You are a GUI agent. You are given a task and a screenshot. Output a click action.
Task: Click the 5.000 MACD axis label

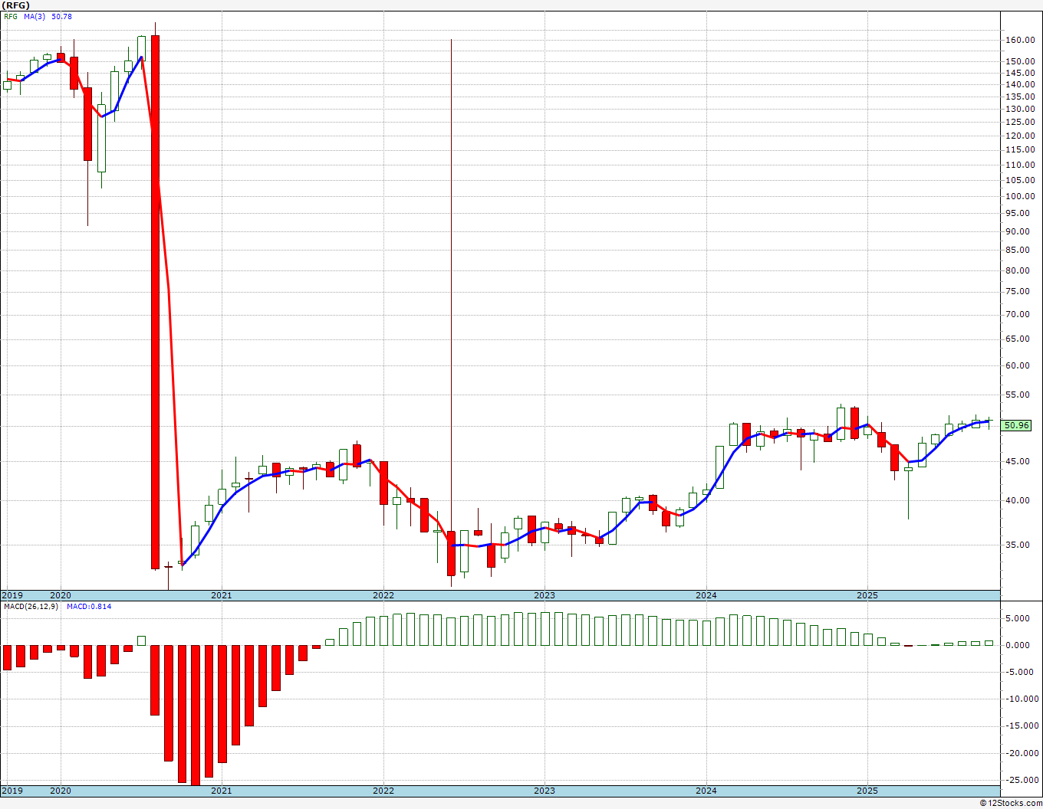coord(1019,618)
